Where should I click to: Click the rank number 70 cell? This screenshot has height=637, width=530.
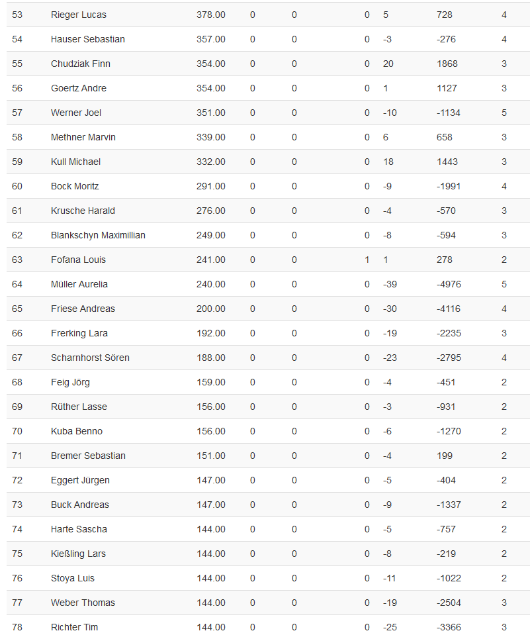[x=17, y=431]
